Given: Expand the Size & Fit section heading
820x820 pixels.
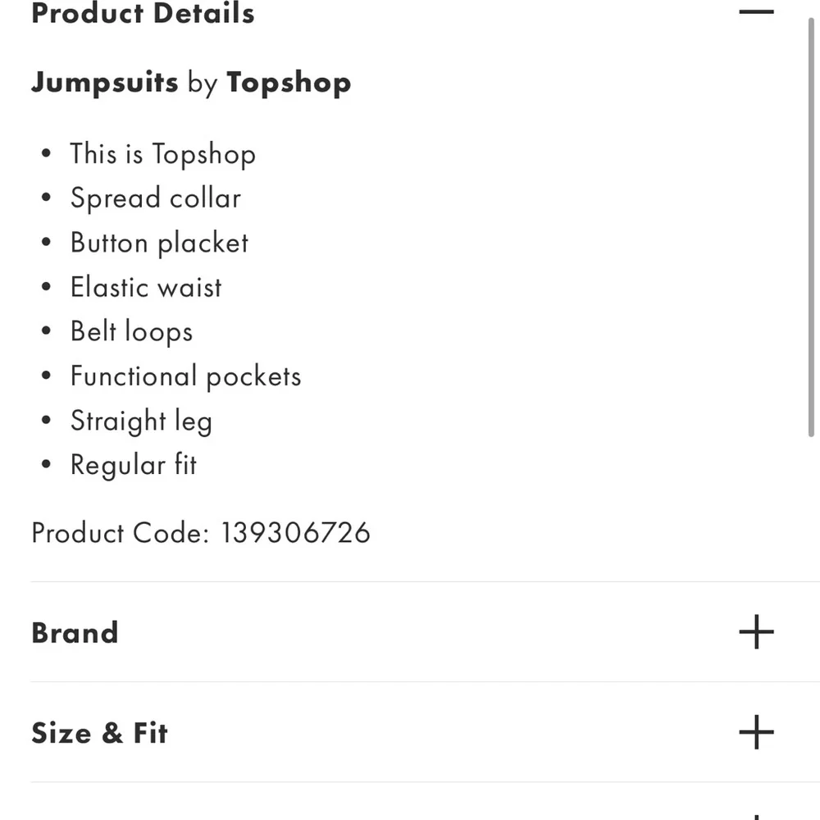Looking at the screenshot, I should click(x=99, y=732).
